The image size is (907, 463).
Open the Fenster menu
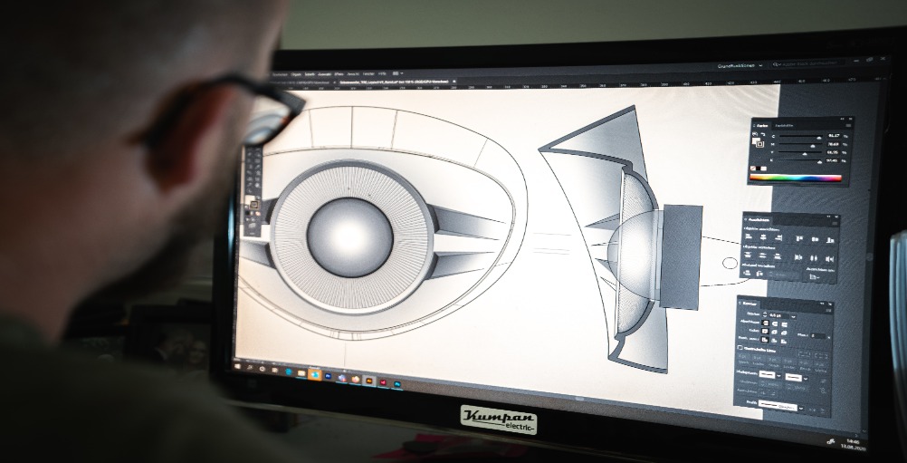[x=368, y=74]
